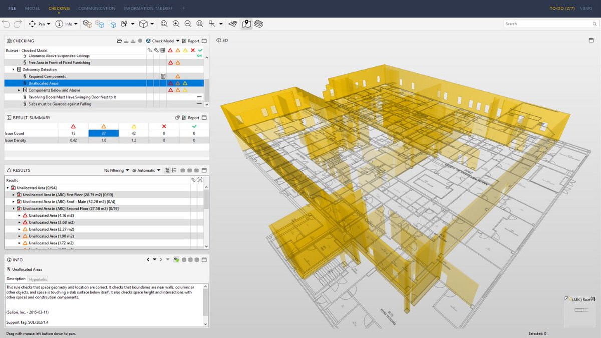Toggle the checklist view icon in Results toolbar

click(174, 170)
